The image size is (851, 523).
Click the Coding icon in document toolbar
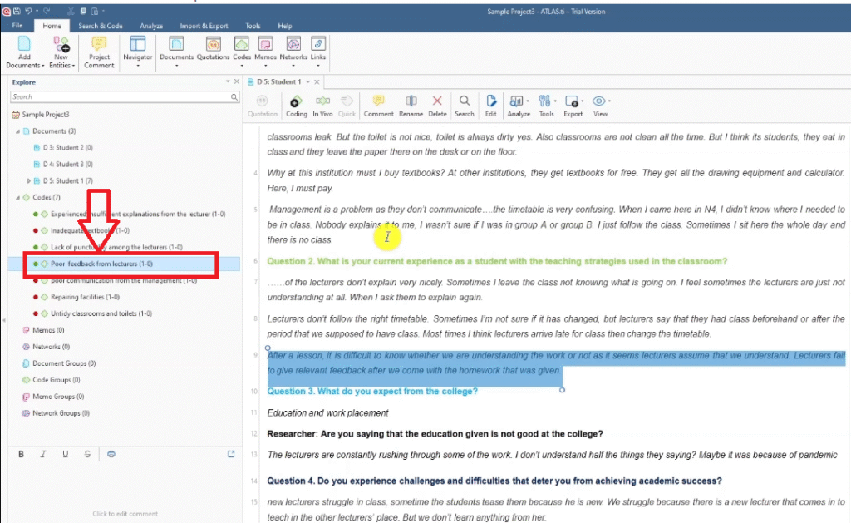tap(296, 105)
